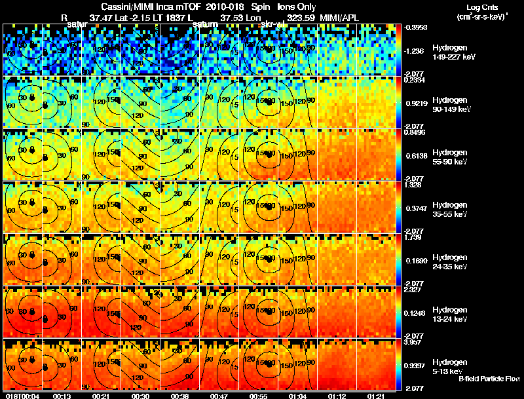
Task: Click the '00:38' time axis label
Action: (x=179, y=396)
